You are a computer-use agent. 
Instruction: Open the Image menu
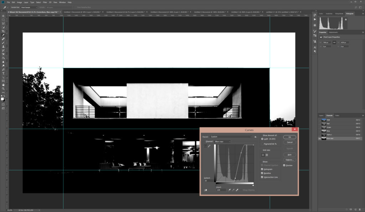point(19,2)
